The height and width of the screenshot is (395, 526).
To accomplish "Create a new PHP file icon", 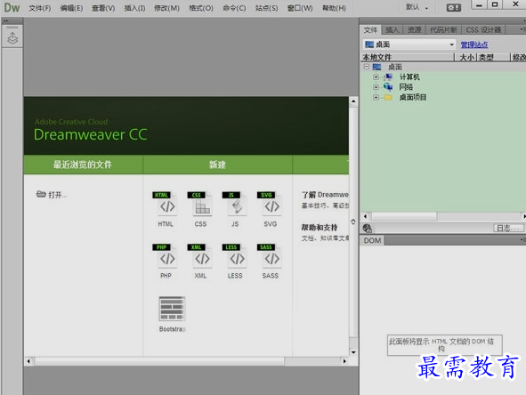I will point(164,256).
